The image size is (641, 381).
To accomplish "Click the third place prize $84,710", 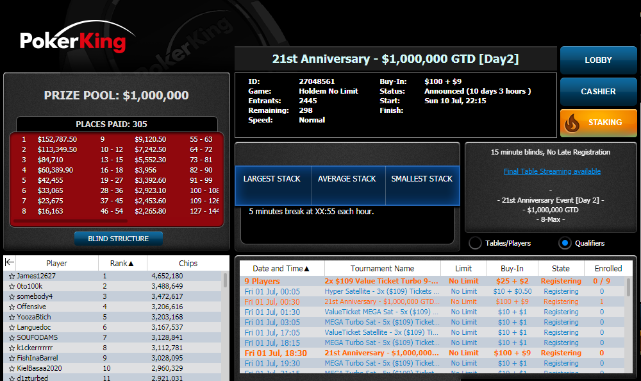I will click(50, 160).
